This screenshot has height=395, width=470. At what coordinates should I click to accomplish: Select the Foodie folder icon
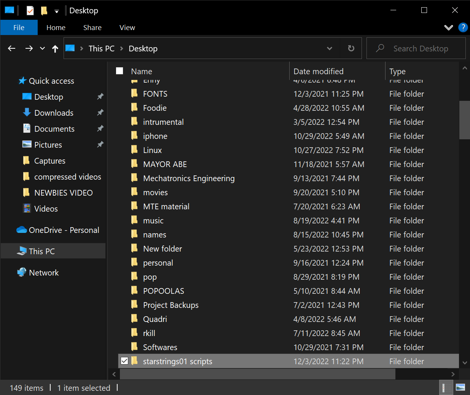pos(134,107)
